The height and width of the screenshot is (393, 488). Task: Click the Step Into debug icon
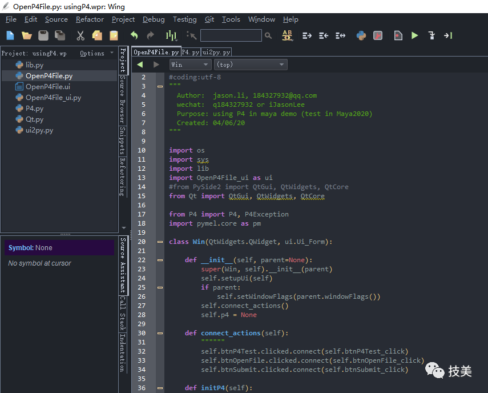[431, 35]
